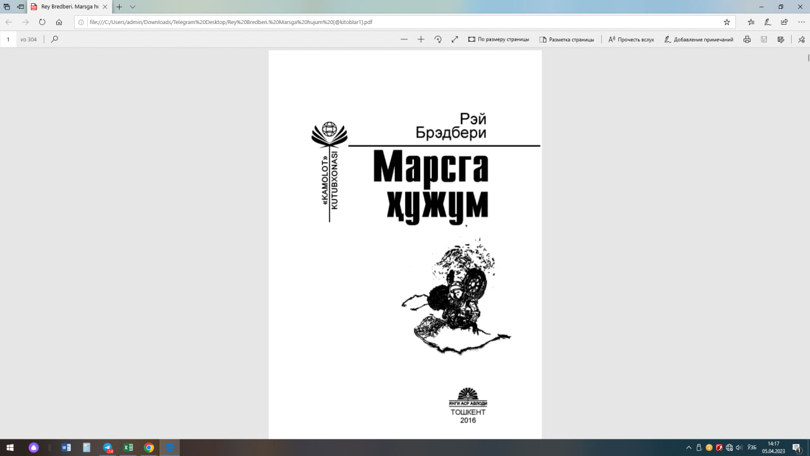Add this page to favorites star

(726, 22)
